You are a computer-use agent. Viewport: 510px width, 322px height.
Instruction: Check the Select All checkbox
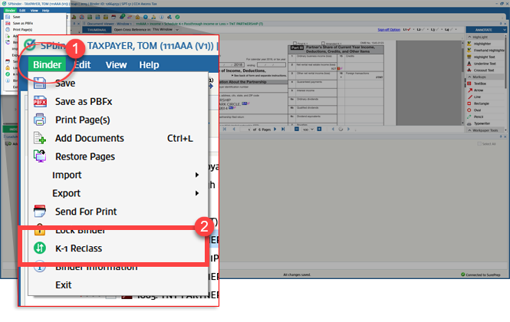pos(479,144)
